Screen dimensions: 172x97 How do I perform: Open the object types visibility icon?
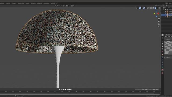click(137, 8)
